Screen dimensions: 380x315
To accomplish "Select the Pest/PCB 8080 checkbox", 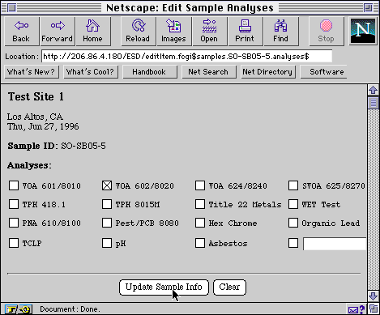I will coord(107,223).
